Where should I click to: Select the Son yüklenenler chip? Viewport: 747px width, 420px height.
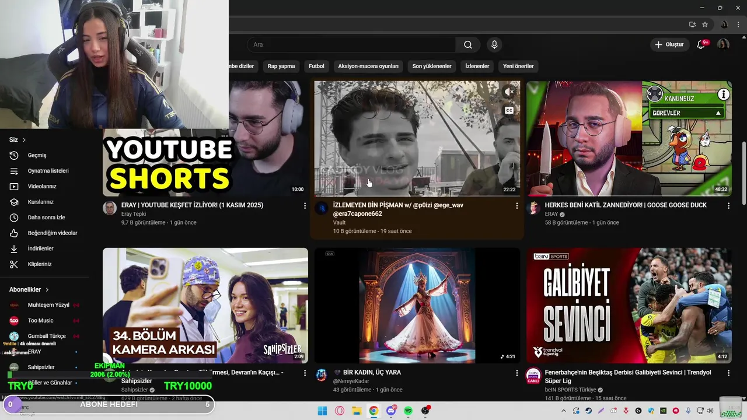click(x=432, y=66)
